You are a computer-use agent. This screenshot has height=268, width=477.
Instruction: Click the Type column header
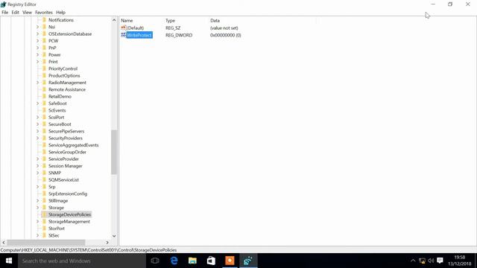pos(171,21)
